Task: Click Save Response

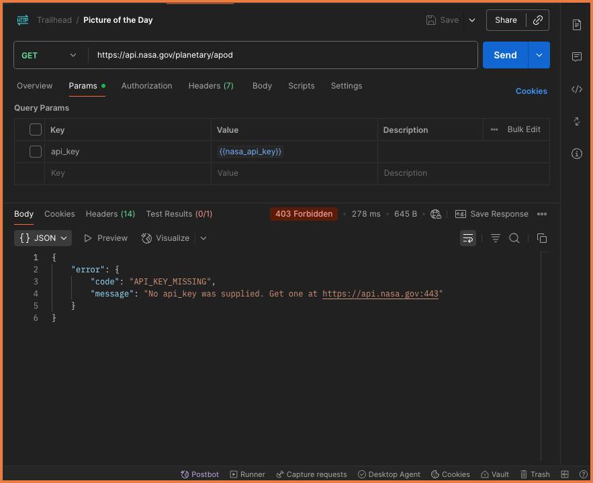Action: coord(492,214)
